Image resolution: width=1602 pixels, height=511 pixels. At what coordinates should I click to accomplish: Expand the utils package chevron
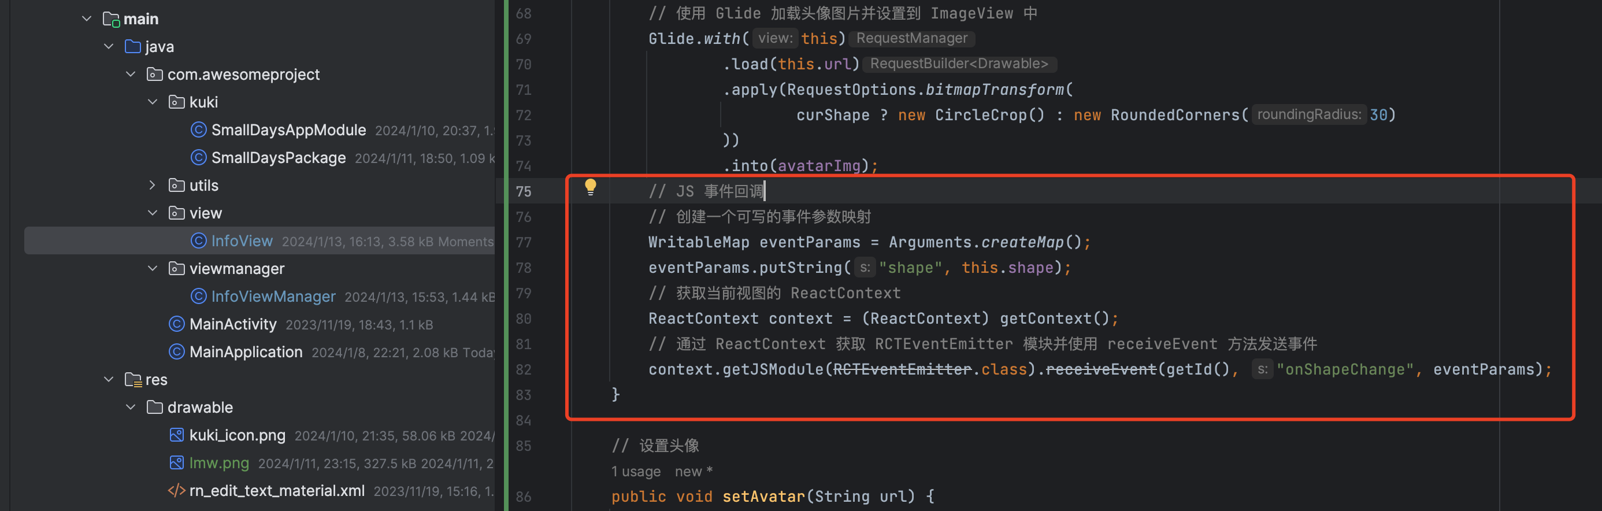tap(153, 185)
